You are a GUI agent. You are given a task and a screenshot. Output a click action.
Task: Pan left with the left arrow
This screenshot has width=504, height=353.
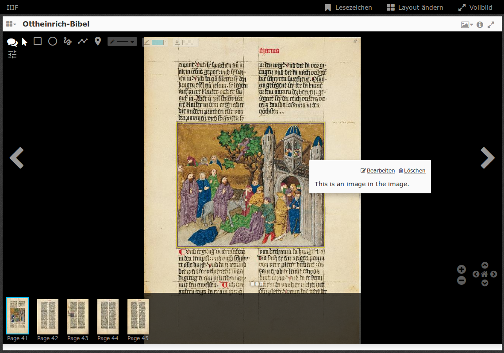476,274
